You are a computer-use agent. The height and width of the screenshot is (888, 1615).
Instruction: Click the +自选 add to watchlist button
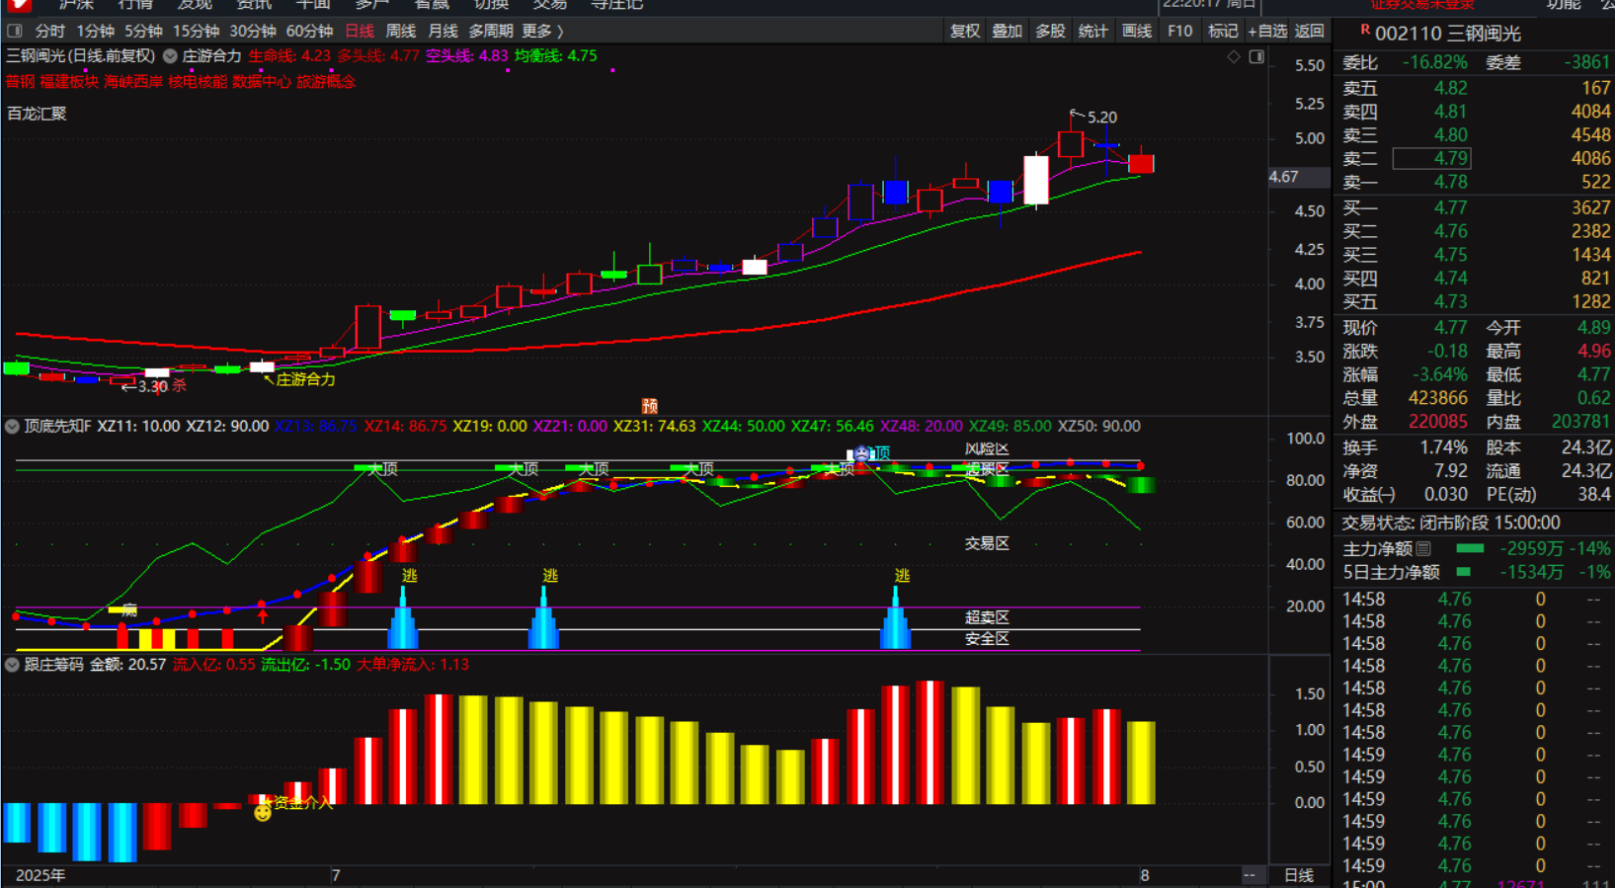tap(1266, 32)
